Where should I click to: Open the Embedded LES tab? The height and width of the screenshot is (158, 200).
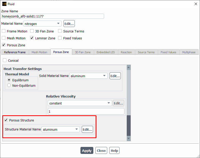point(106,52)
